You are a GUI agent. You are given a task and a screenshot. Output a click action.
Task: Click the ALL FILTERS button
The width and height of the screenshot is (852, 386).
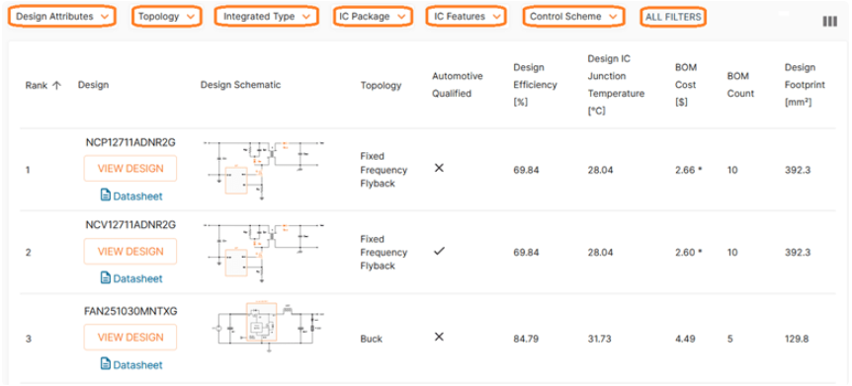tap(673, 17)
